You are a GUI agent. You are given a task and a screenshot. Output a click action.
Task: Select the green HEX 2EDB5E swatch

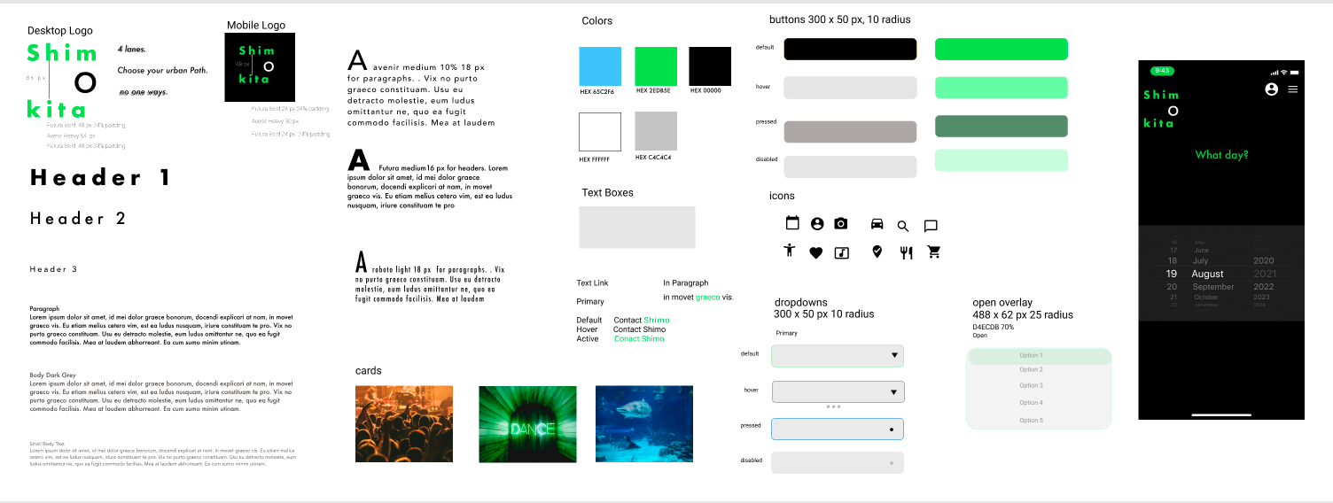(656, 66)
